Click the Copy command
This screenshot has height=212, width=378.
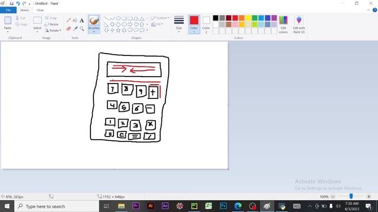pyautogui.click(x=21, y=24)
